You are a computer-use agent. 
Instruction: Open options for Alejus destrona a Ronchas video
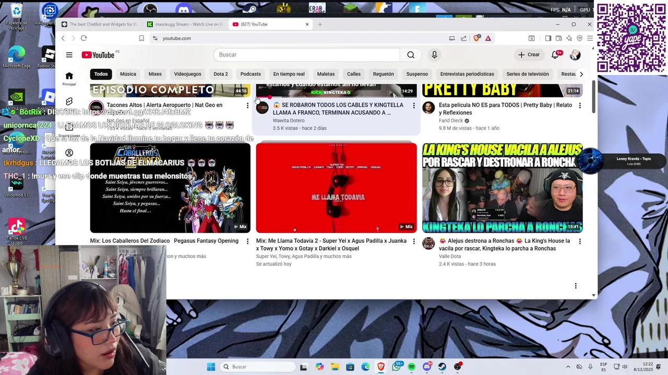tap(579, 242)
